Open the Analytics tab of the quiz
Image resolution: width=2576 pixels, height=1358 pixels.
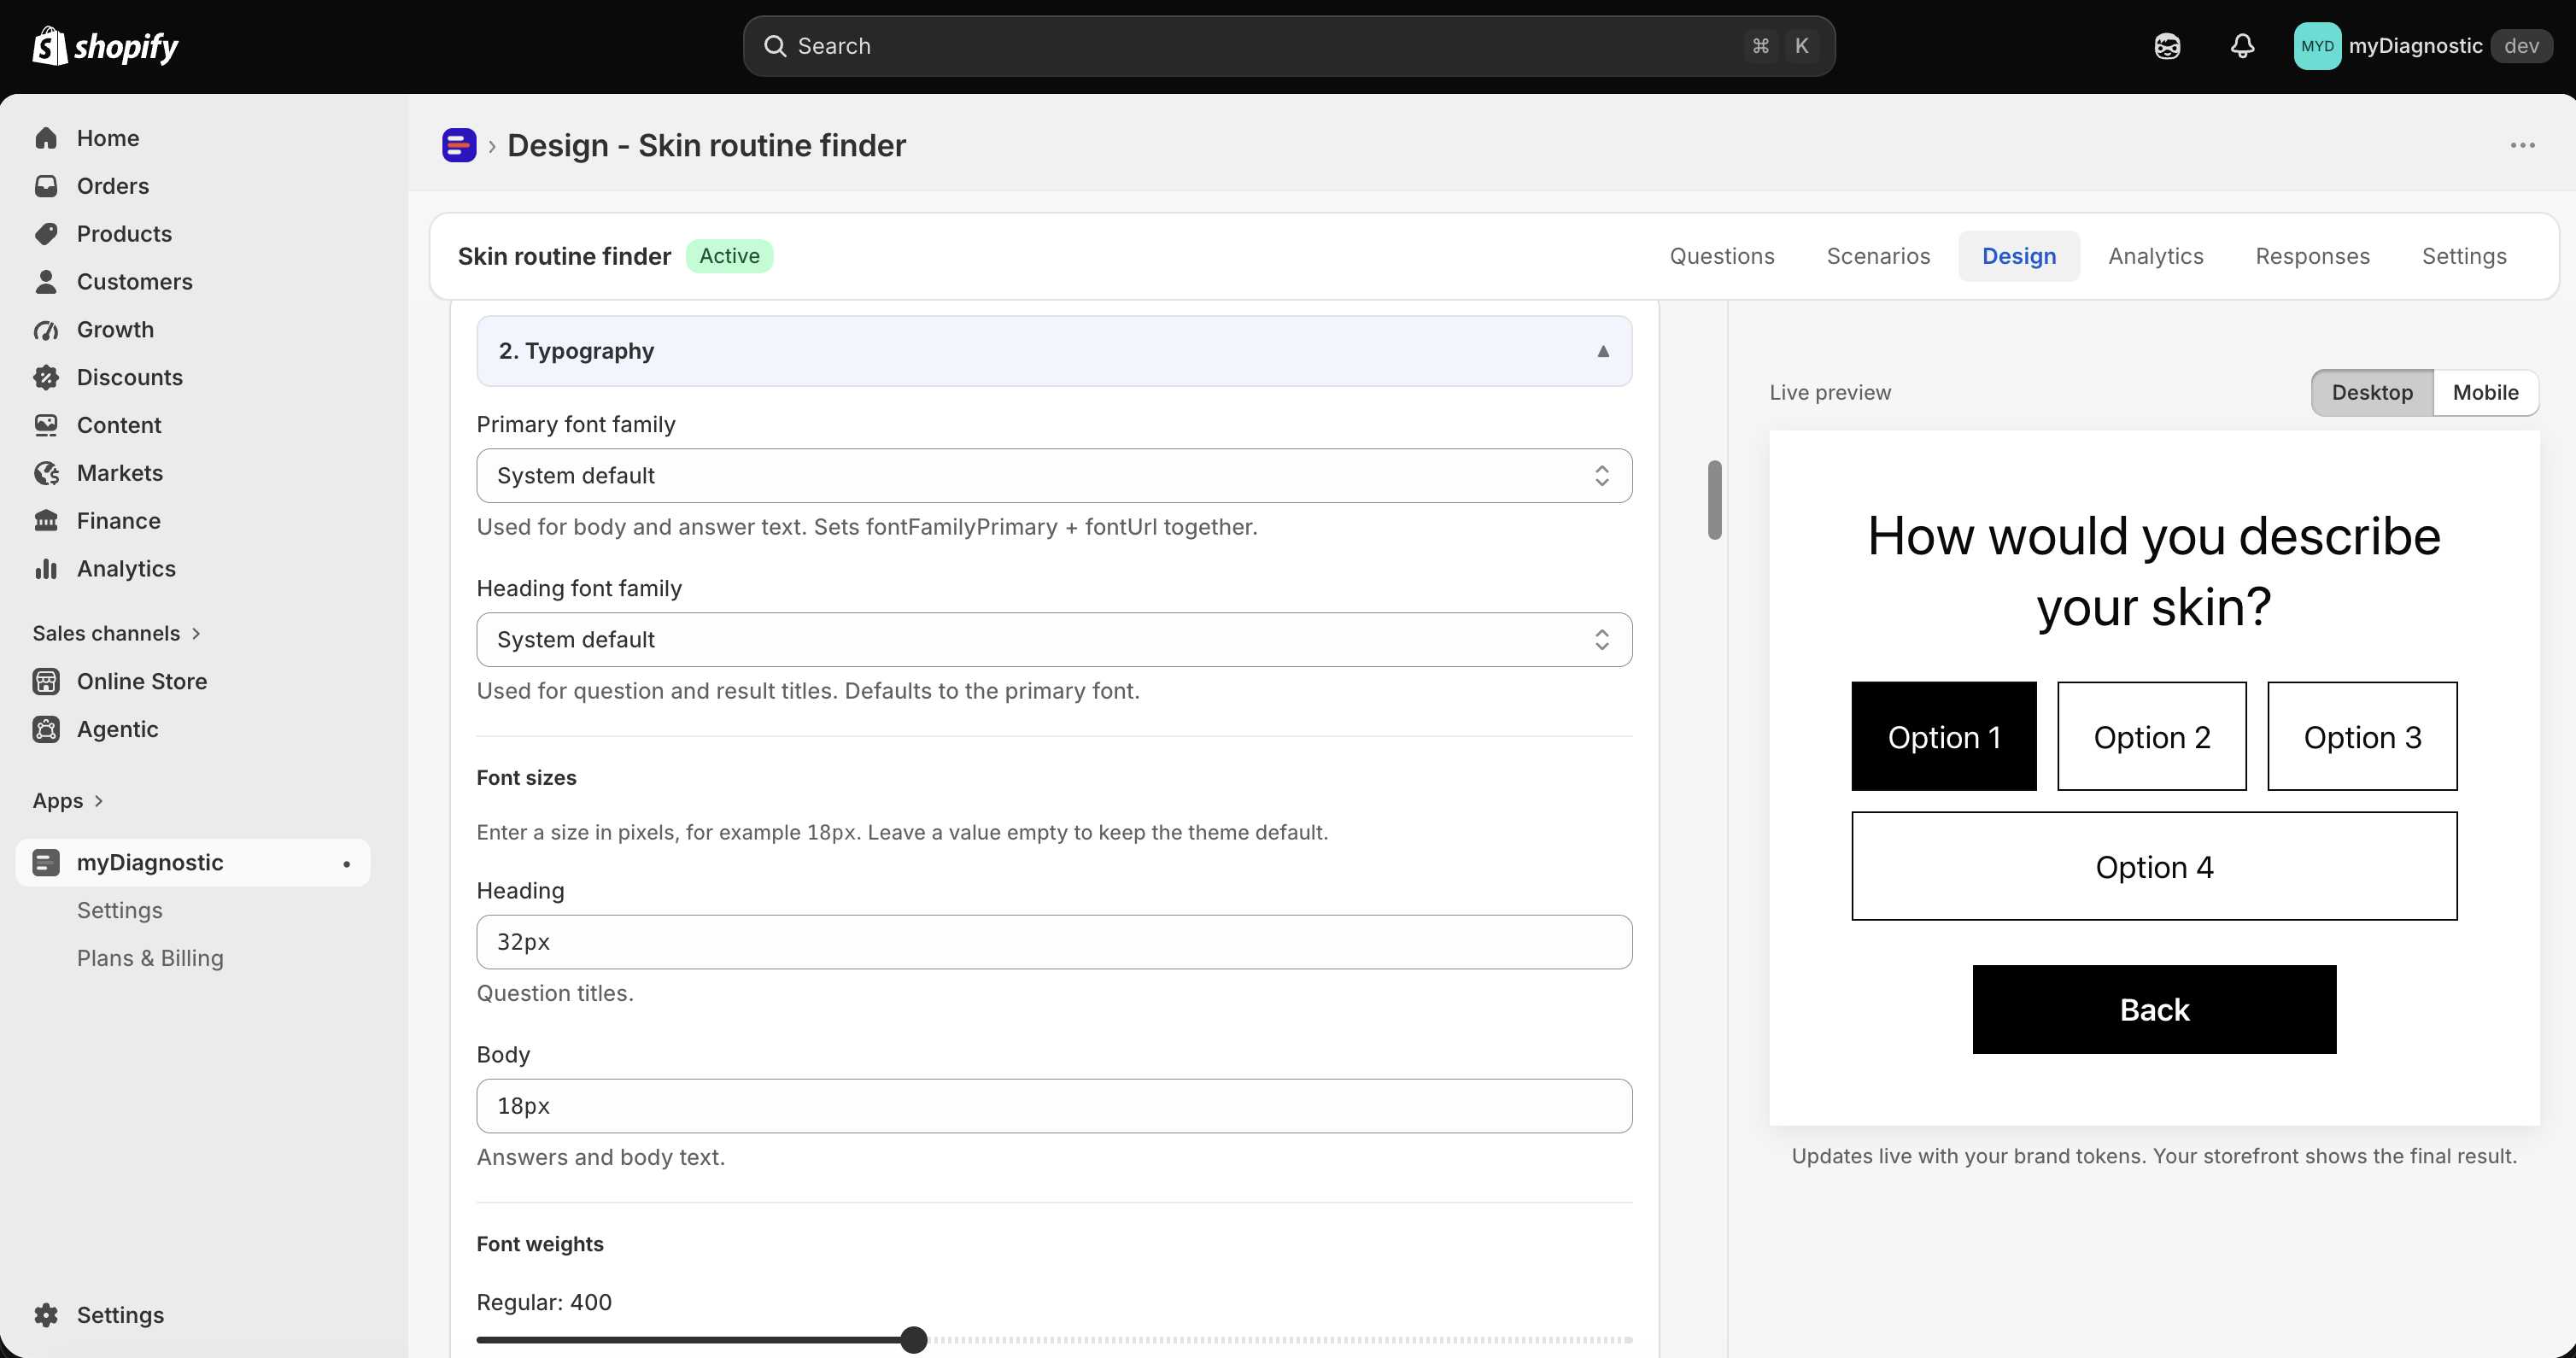pyautogui.click(x=2156, y=256)
